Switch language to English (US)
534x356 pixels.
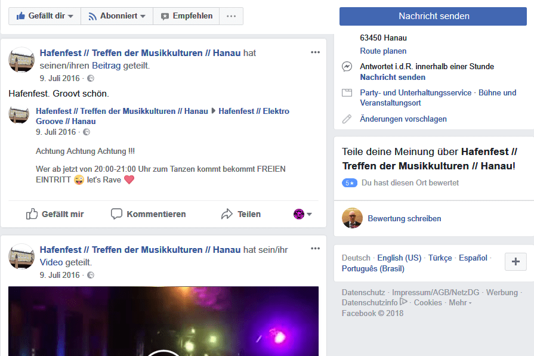click(399, 258)
